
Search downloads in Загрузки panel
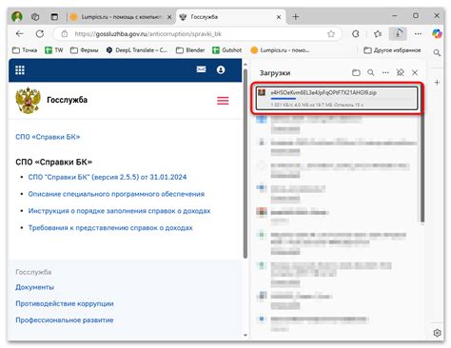[x=370, y=72]
